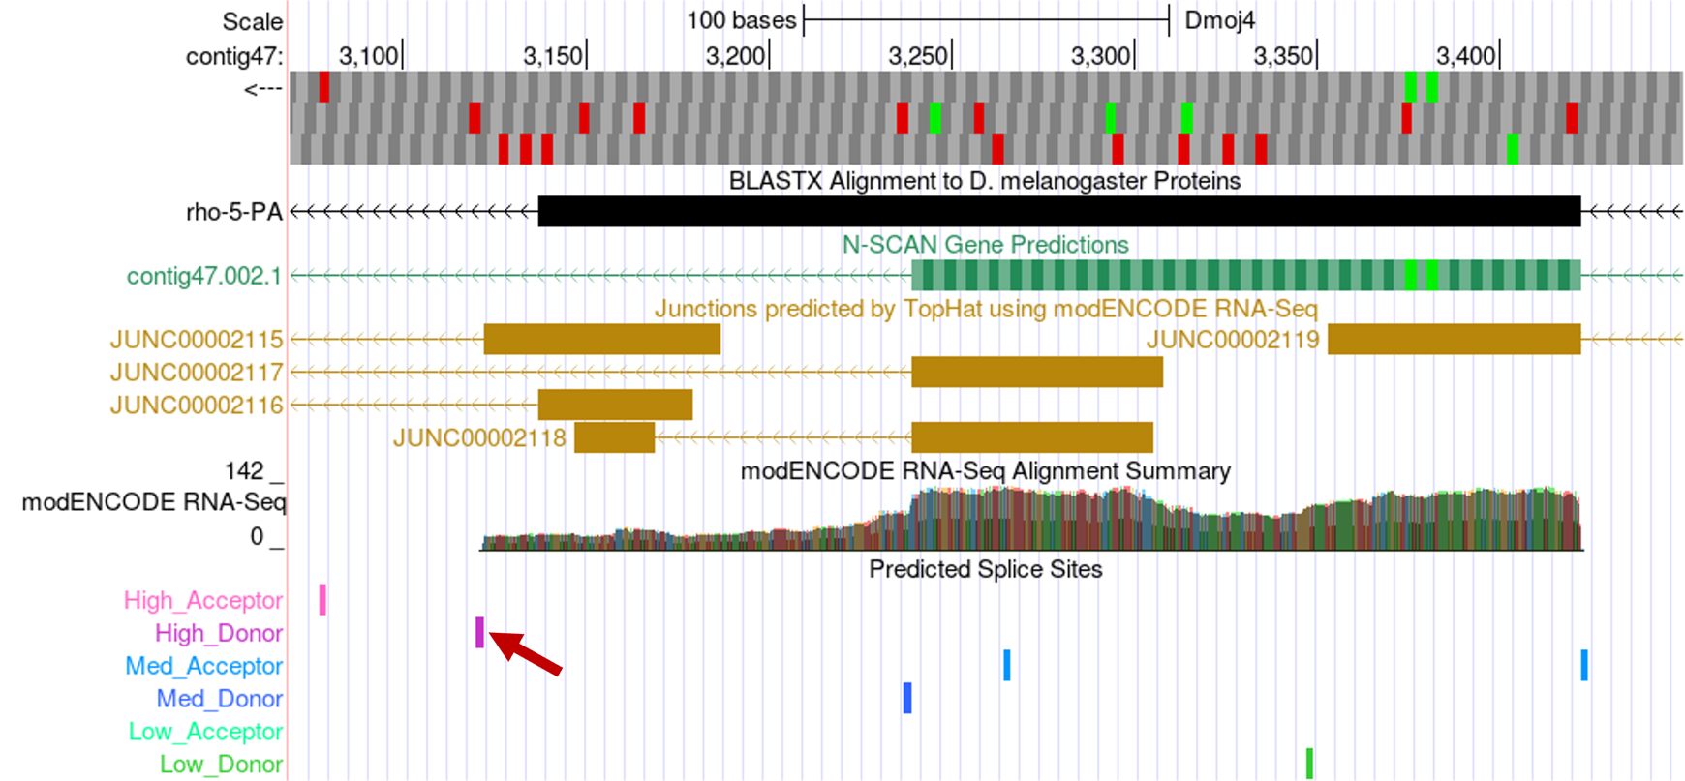
Task: Click the green start codon in bottom frame row
Action: point(1513,149)
